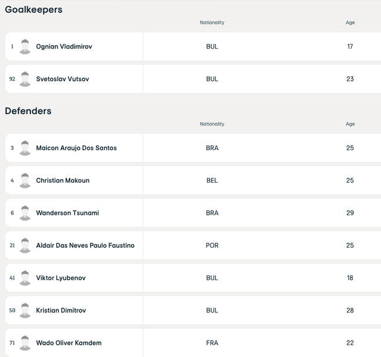
Task: Click Aldair Faustino's avatar icon
Action: click(25, 245)
